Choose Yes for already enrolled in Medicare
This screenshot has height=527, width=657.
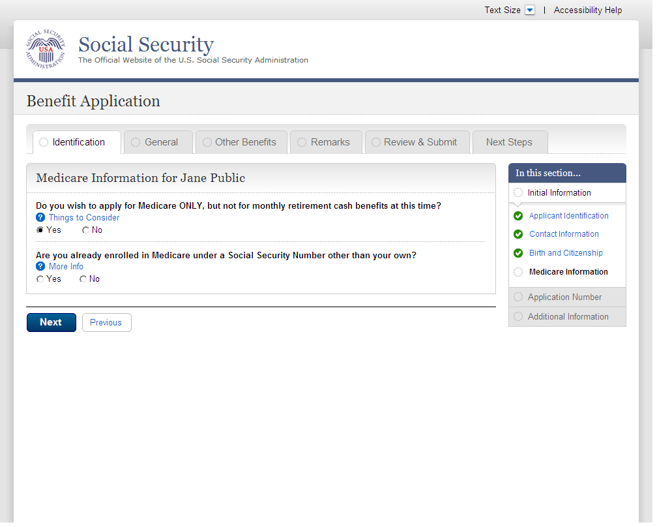point(40,279)
